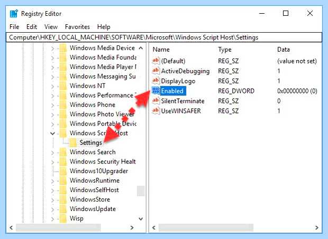
Task: Click the string icon next to (Default)
Action: 156,61
